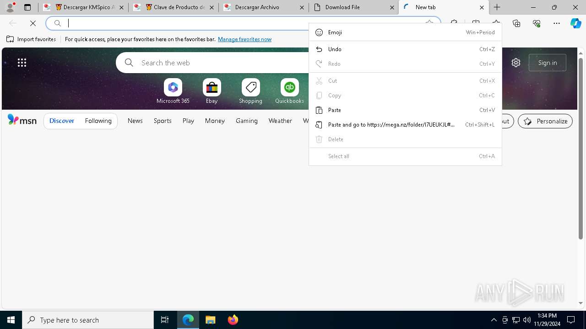586x329 pixels.
Task: Choose Paste and go to mega.nz link
Action: [405, 125]
